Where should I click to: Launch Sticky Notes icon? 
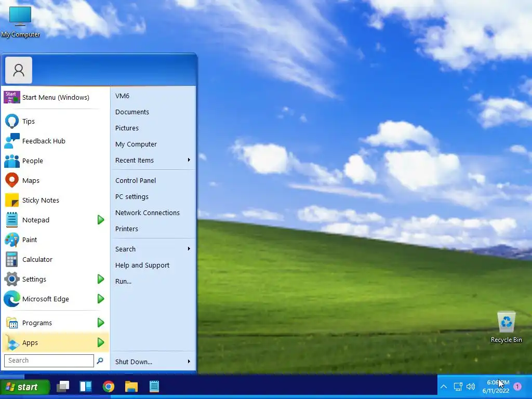(x=12, y=200)
